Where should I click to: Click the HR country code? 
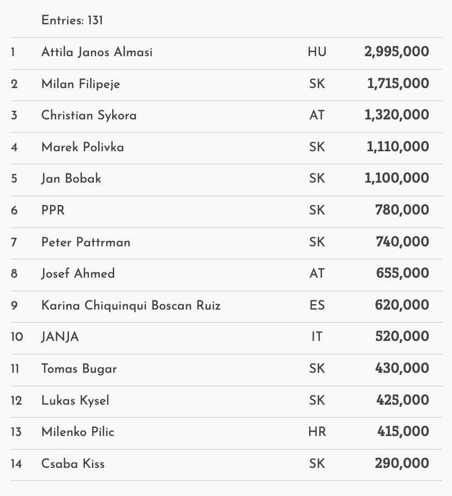point(317,432)
